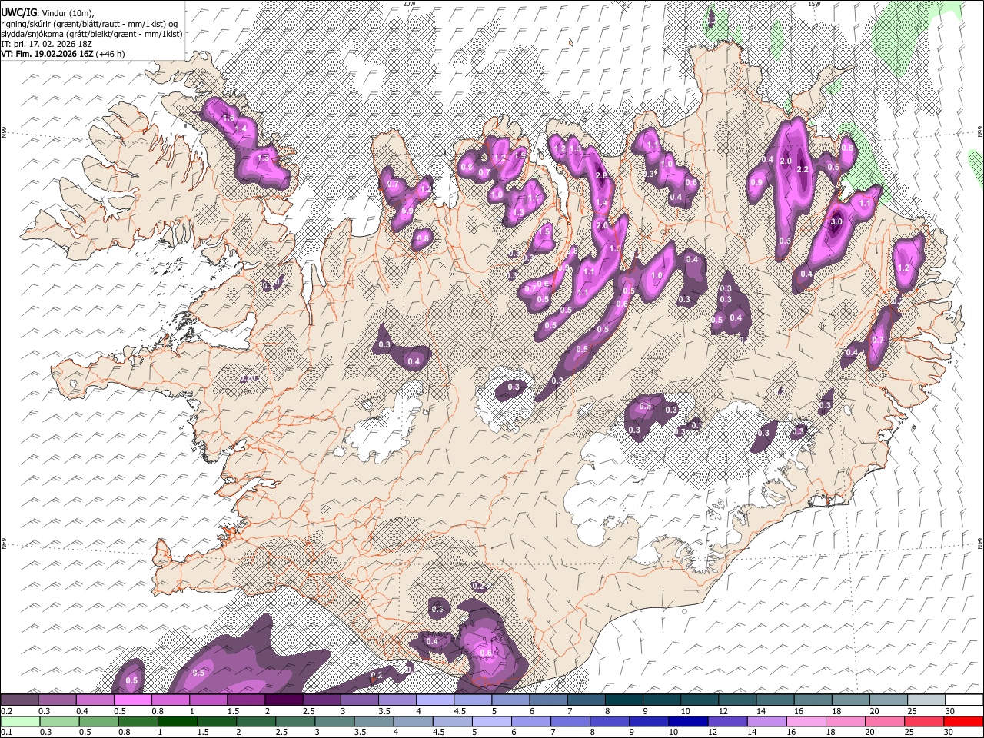Pick the darkest purple 2 swatch, upper row
Viewport: 984px width, 738px height.
(284, 700)
